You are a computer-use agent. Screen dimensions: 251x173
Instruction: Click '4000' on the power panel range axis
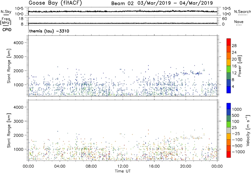click(x=18, y=43)
